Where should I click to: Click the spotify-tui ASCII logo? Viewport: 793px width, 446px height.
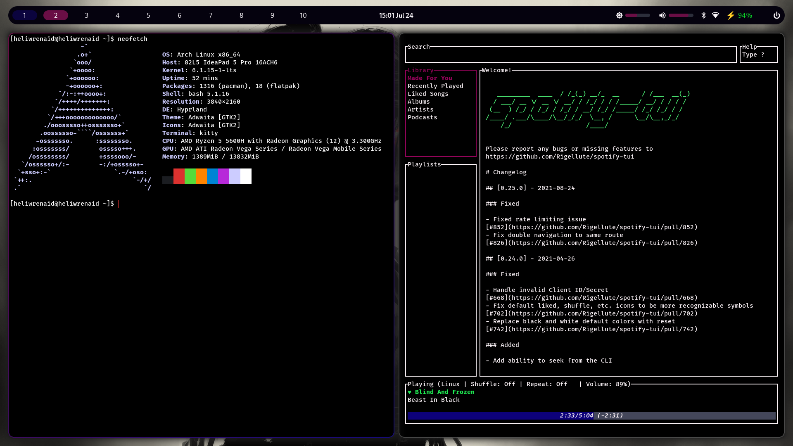(x=588, y=109)
